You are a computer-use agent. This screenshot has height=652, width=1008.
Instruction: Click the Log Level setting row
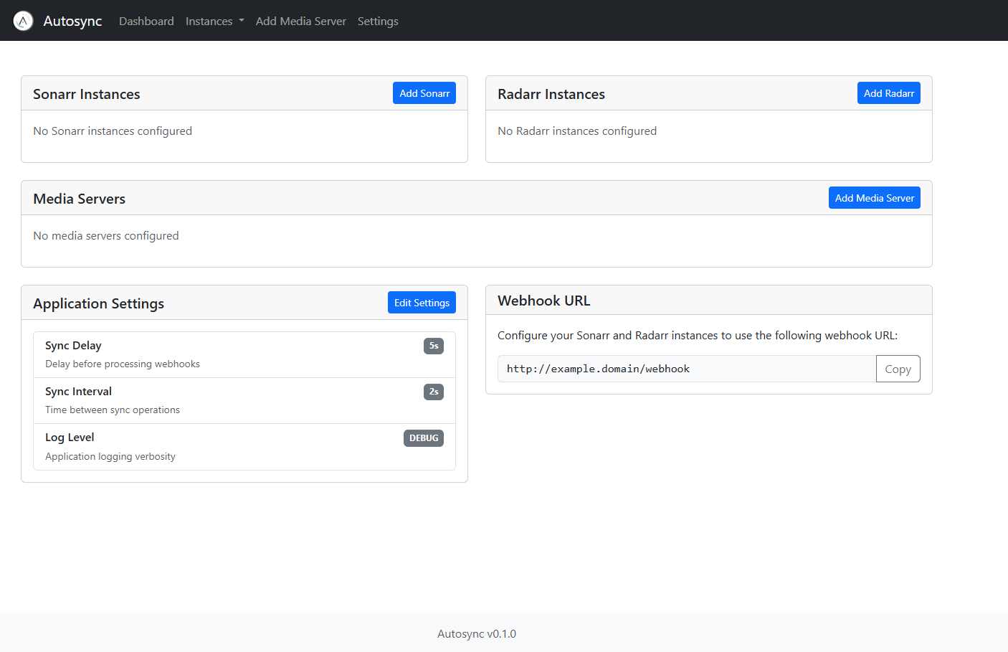point(244,447)
